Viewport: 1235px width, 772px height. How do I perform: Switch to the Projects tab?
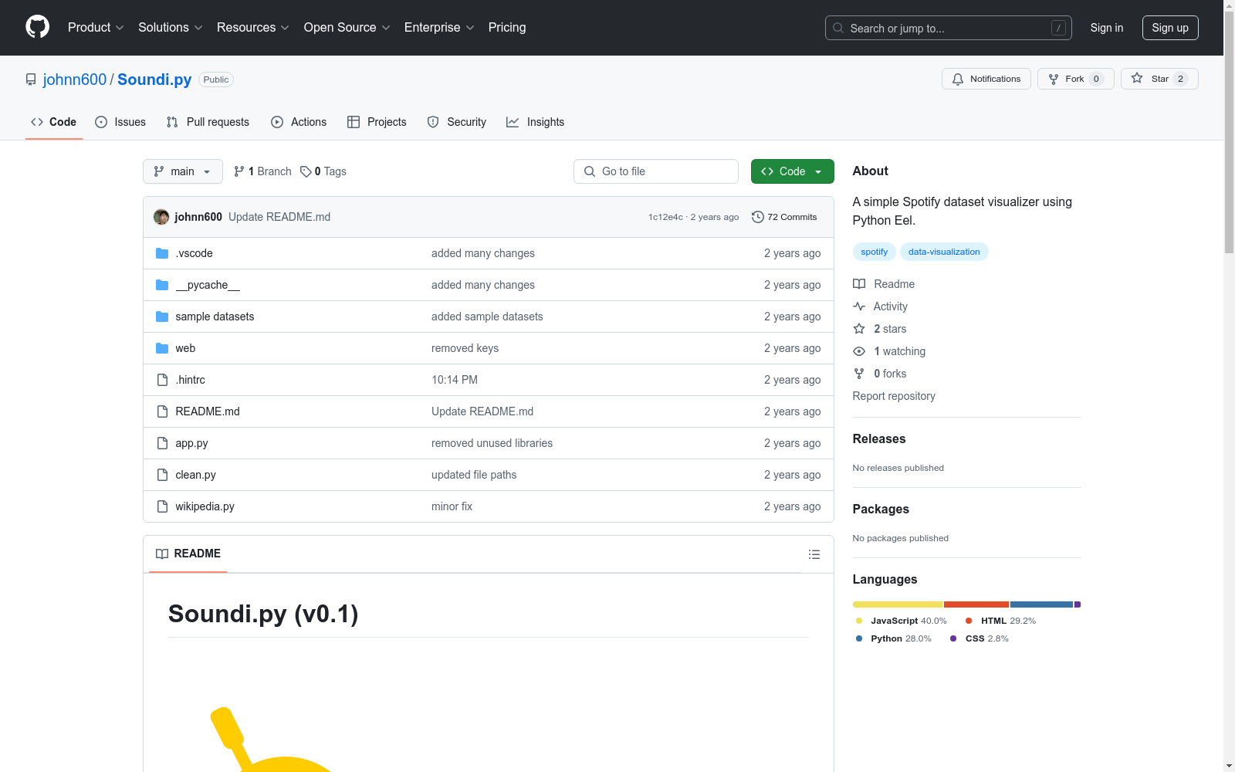click(377, 122)
